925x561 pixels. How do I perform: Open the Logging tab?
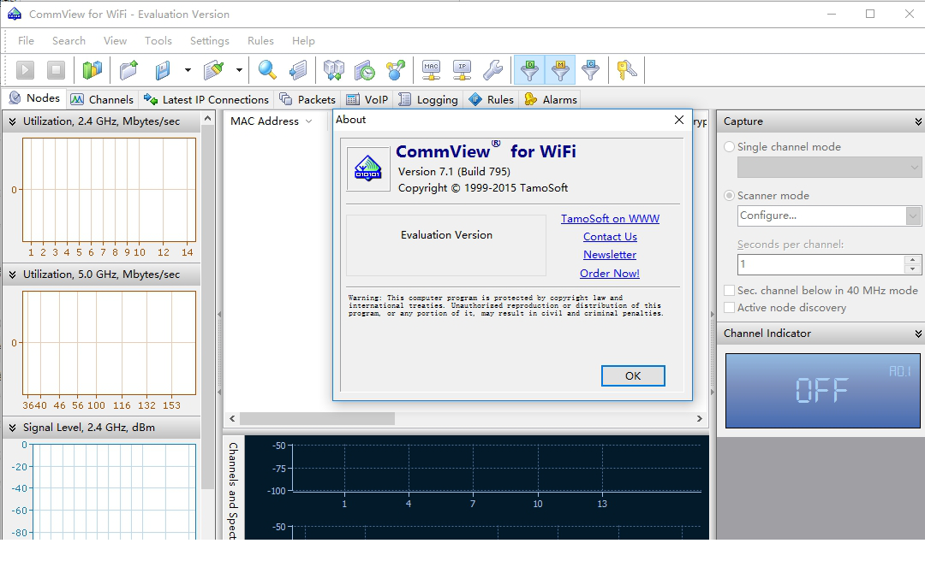tap(428, 99)
